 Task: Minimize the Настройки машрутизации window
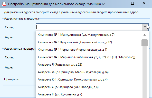point(121,3)
